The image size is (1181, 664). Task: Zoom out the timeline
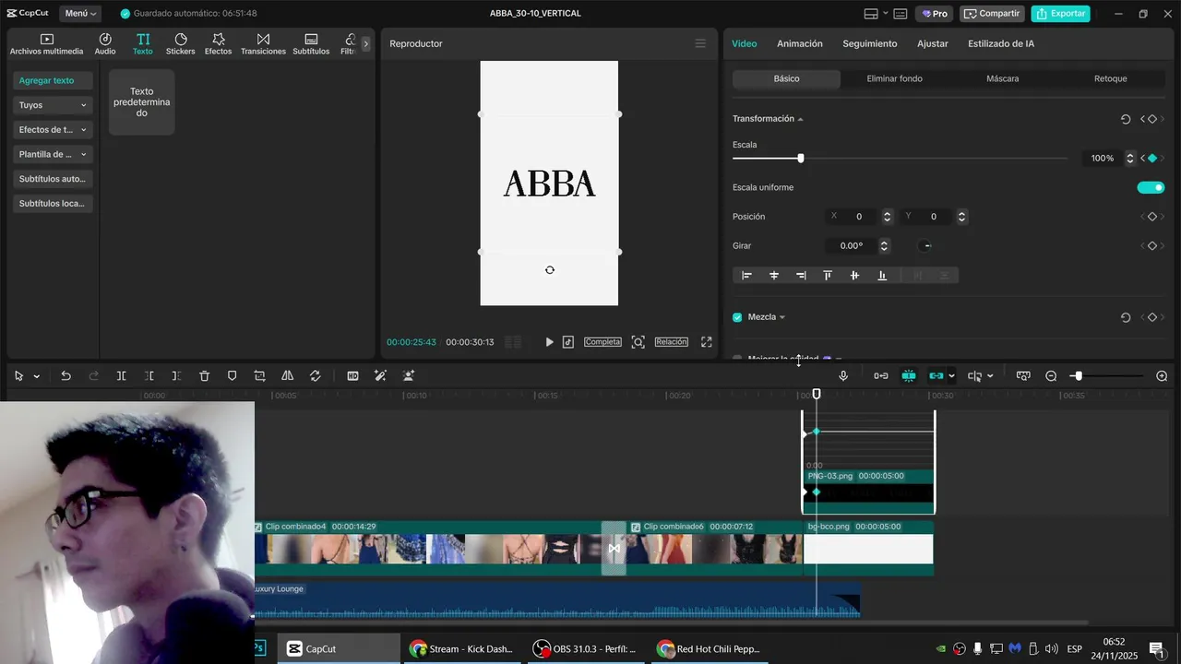point(1051,376)
